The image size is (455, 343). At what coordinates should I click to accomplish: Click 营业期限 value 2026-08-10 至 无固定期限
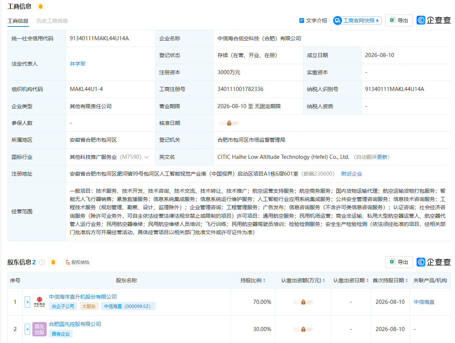[x=249, y=106]
